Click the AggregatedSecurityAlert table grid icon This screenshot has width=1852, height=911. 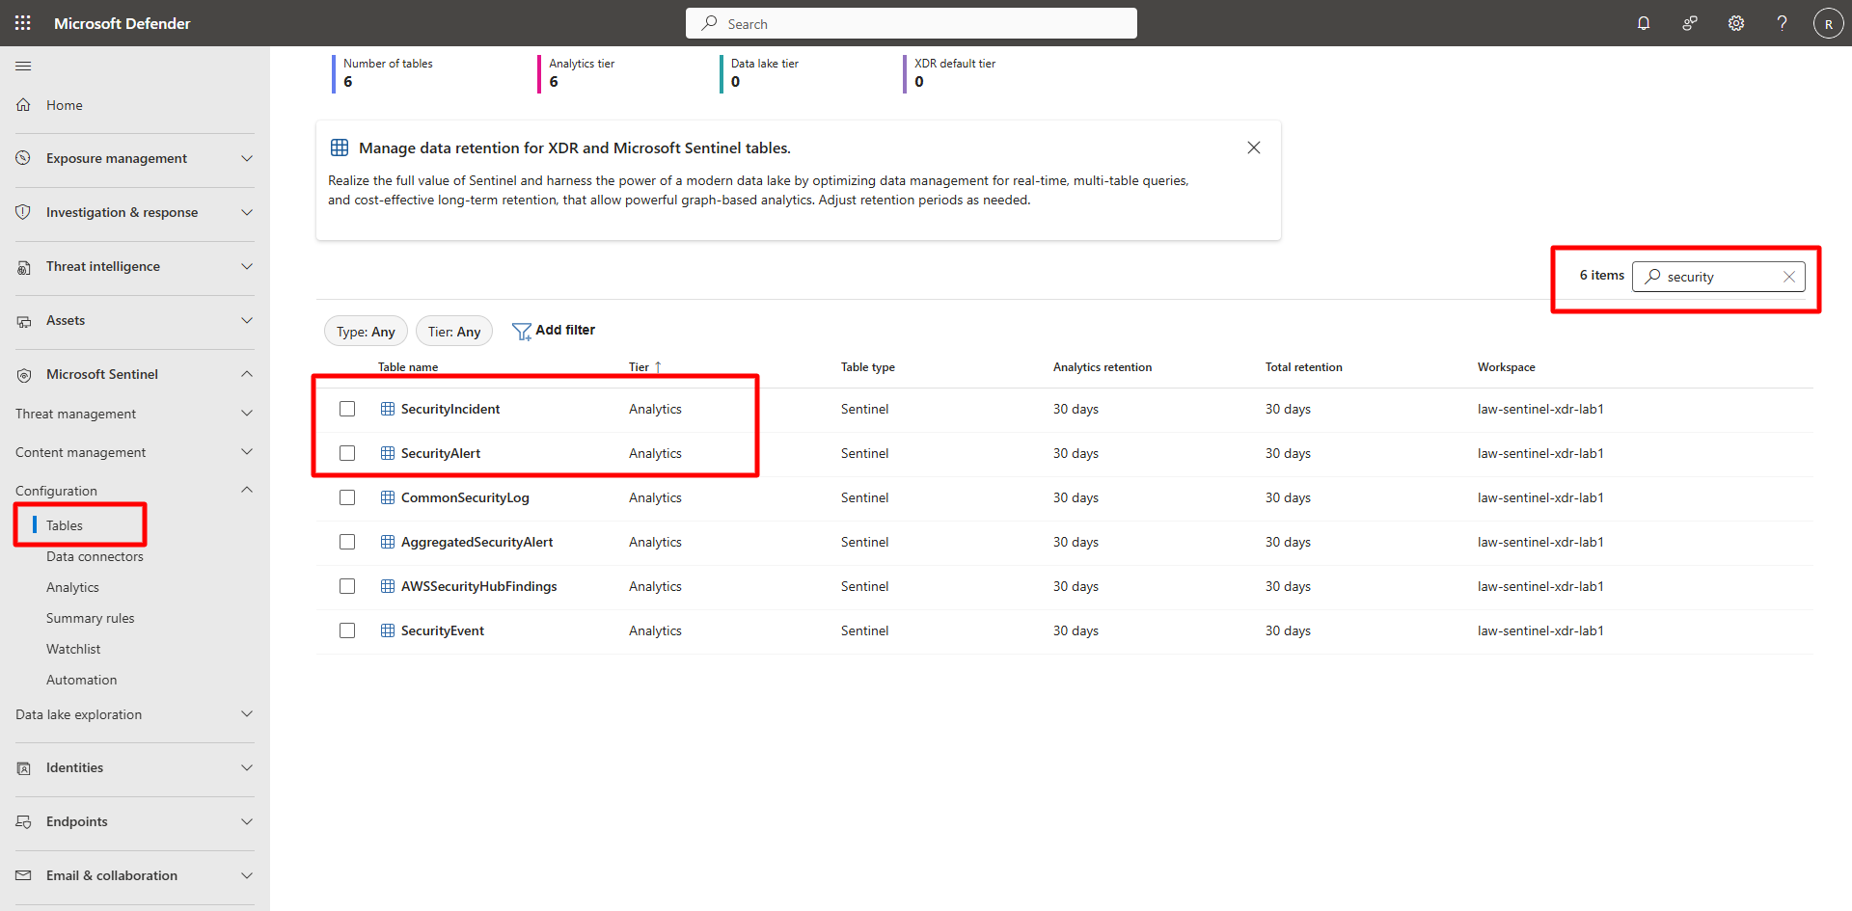(x=388, y=542)
